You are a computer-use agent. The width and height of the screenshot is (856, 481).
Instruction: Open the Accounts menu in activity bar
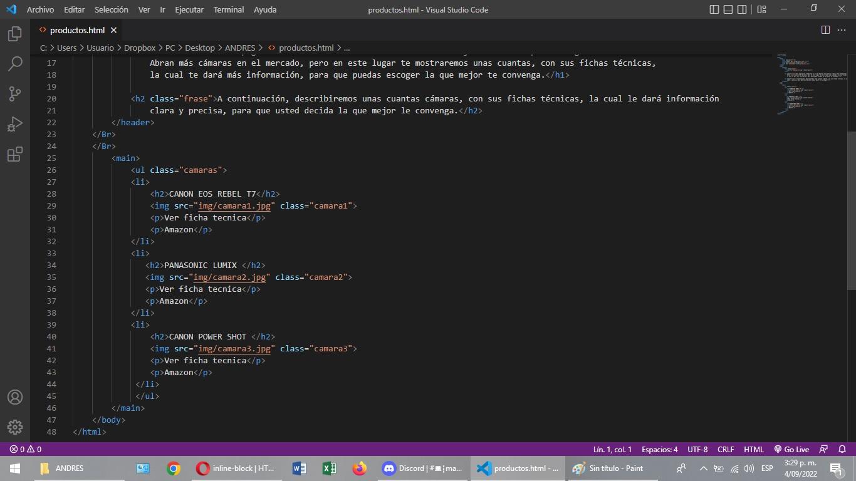15,397
